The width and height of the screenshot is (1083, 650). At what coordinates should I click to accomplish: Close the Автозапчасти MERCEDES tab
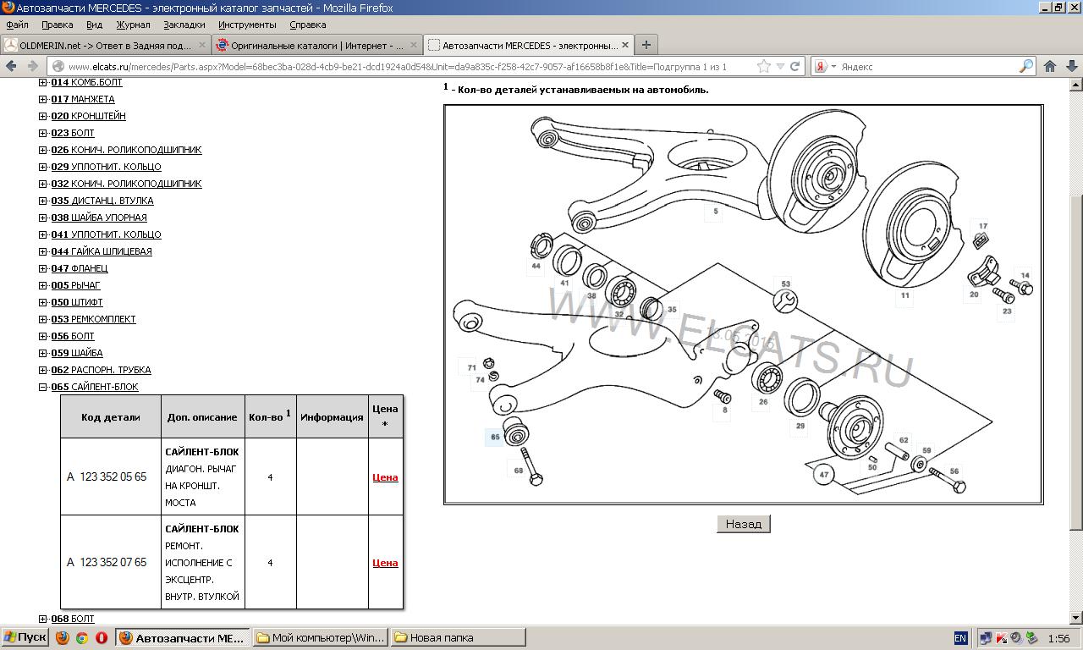pos(625,45)
